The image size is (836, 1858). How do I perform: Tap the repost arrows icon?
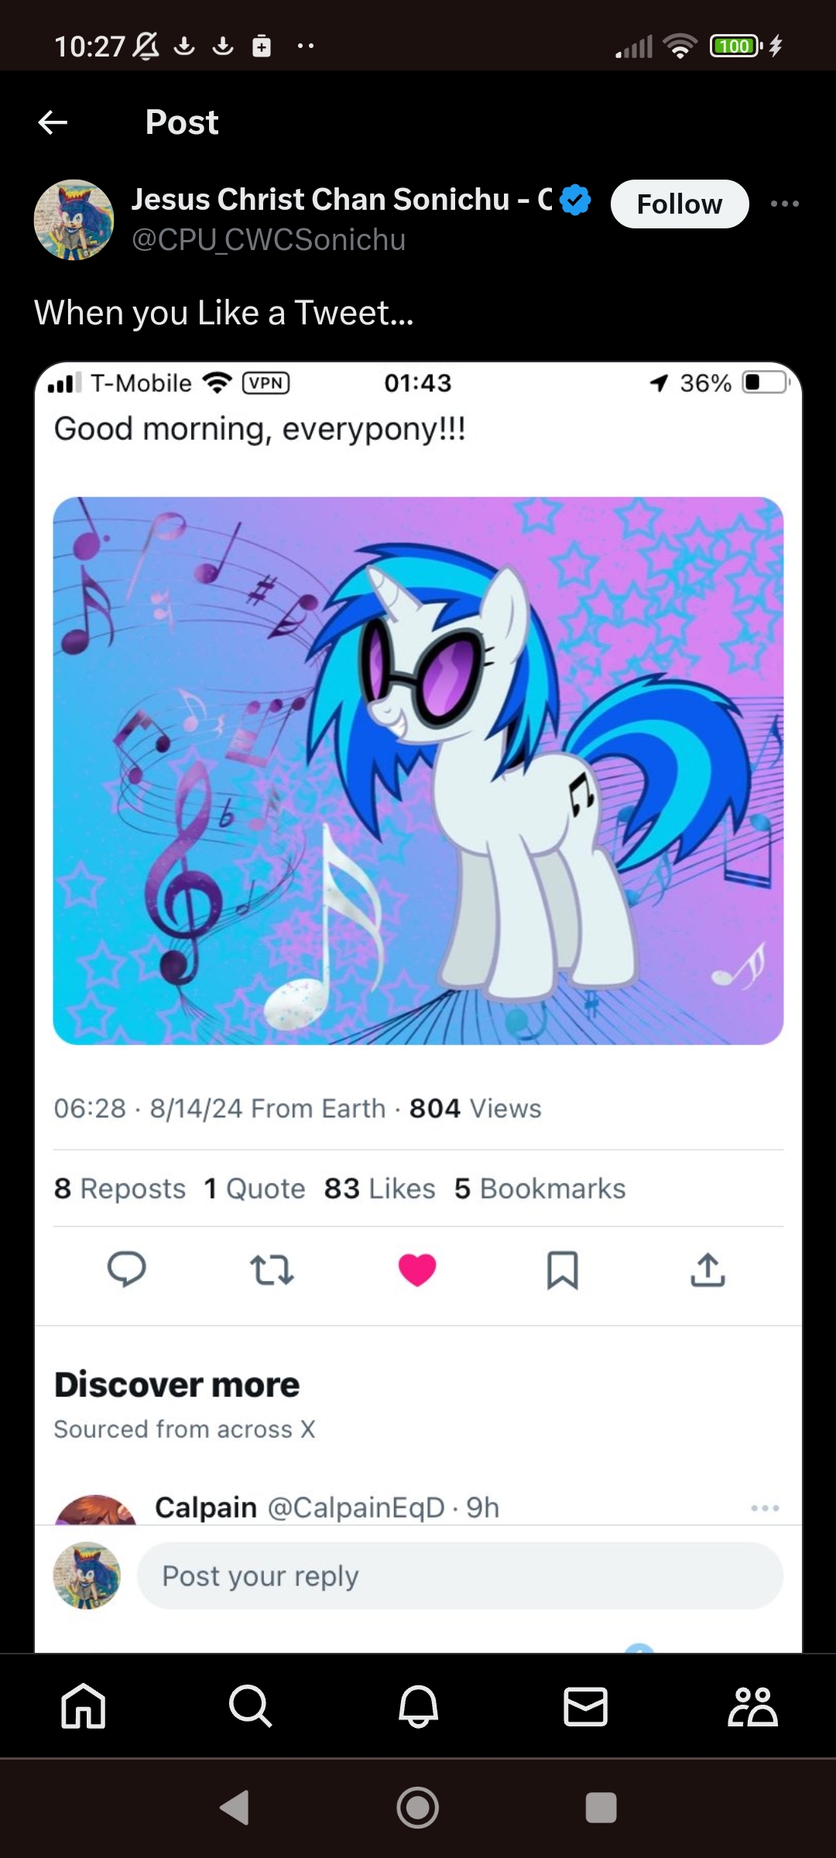pos(272,1270)
